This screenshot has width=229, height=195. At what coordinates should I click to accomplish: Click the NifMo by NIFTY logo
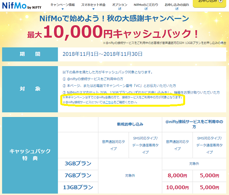pos(22,6)
